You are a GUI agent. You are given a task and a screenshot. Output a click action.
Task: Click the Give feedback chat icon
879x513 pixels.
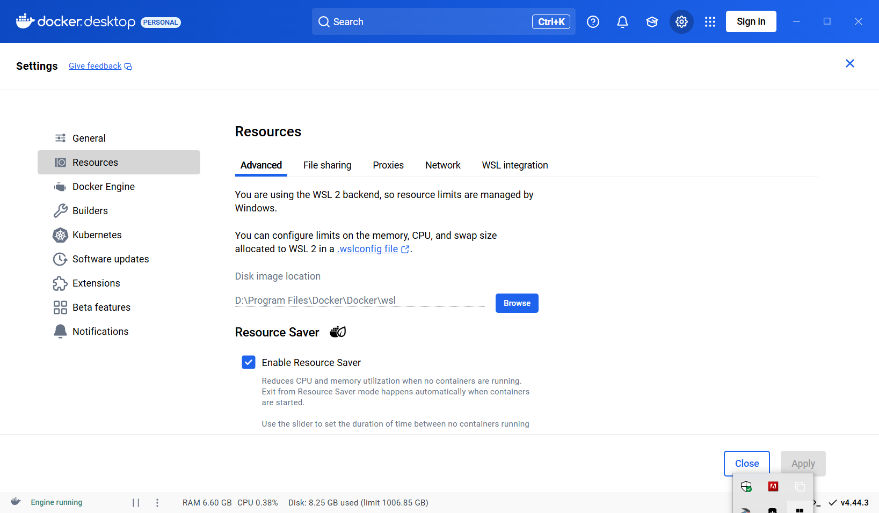tap(128, 67)
